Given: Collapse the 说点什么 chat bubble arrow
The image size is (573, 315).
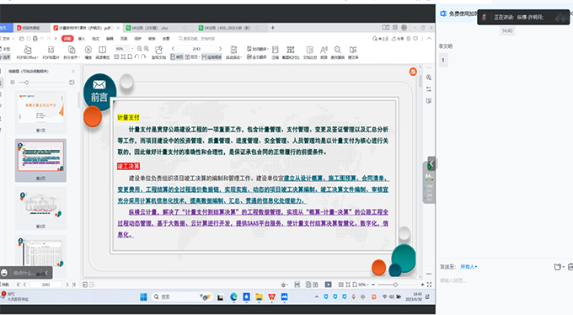Looking at the screenshot, I should coord(46,272).
